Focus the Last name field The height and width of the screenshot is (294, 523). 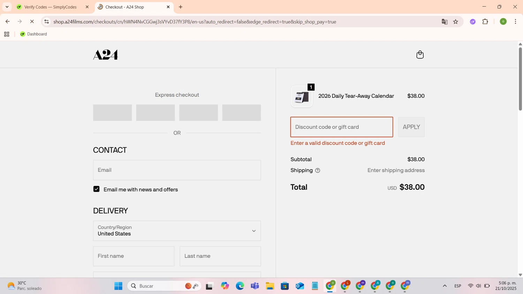point(220,256)
